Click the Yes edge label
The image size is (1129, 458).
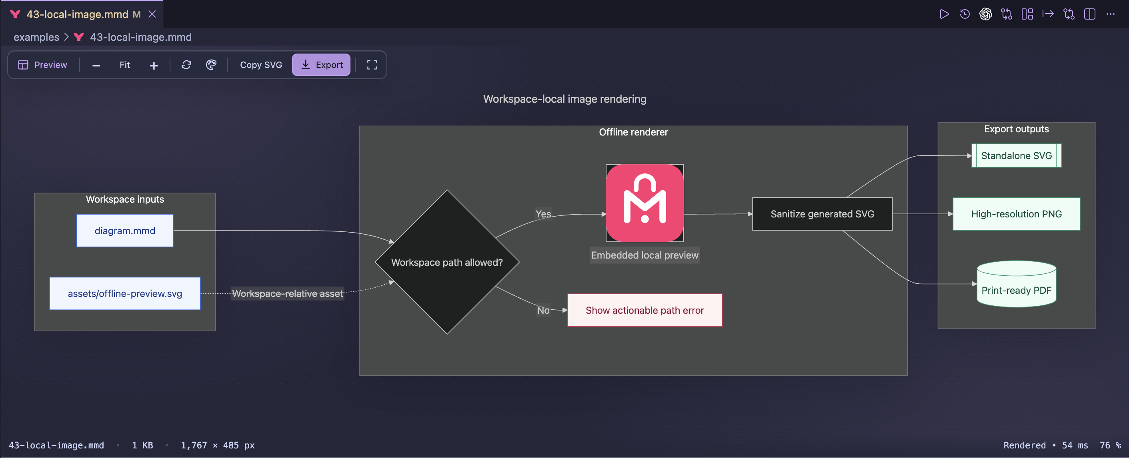coord(543,214)
